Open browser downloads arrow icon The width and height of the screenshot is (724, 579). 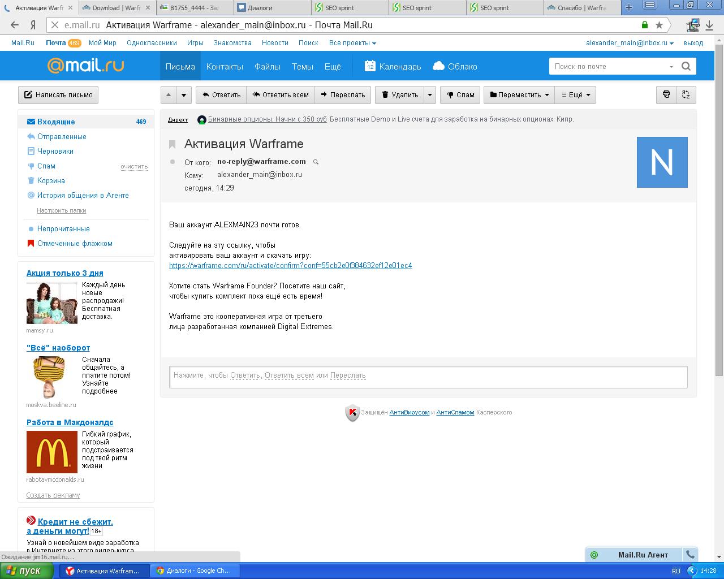coord(709,25)
